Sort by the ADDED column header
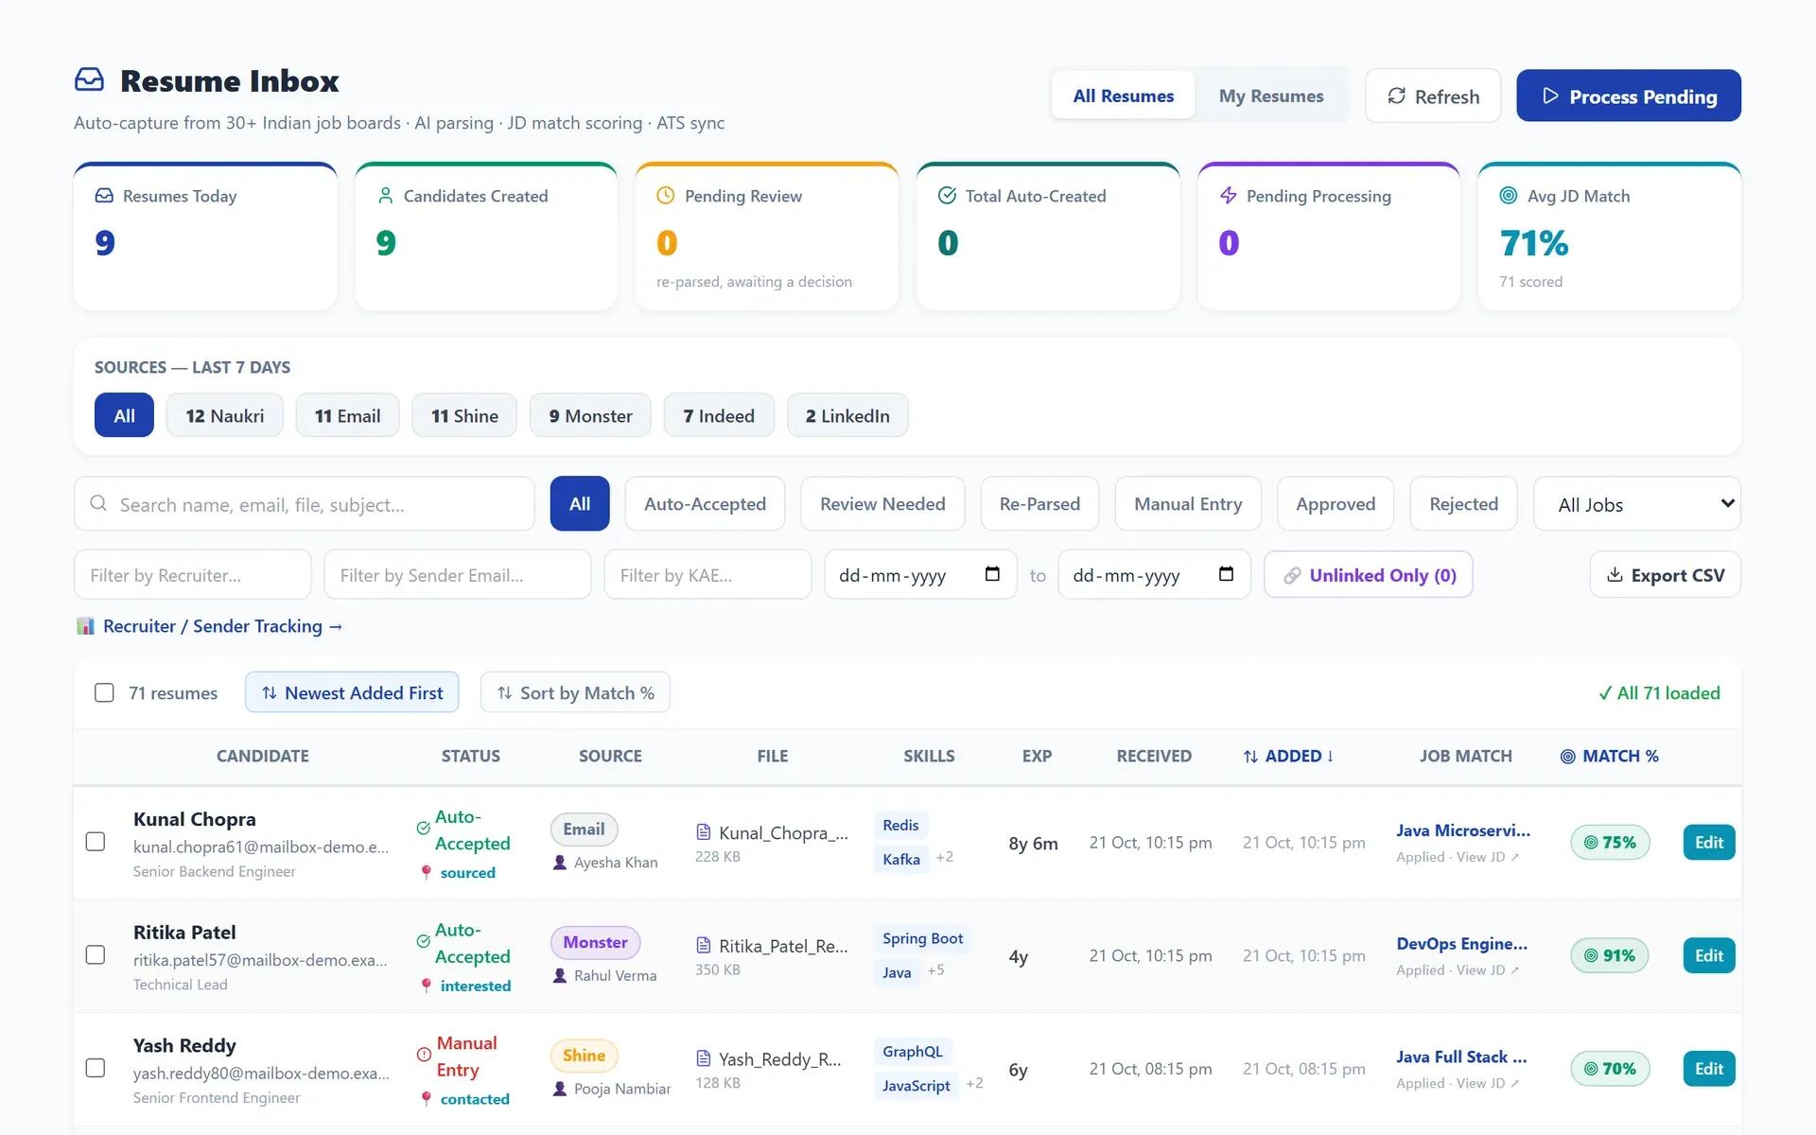Viewport: 1816px width, 1135px height. tap(1288, 756)
